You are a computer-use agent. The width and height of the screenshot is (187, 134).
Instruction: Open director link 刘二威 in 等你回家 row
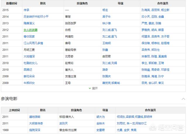pos(106,36)
